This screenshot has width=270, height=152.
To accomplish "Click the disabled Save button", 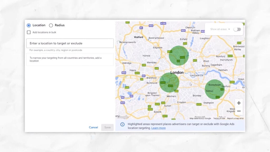I will [107, 127].
